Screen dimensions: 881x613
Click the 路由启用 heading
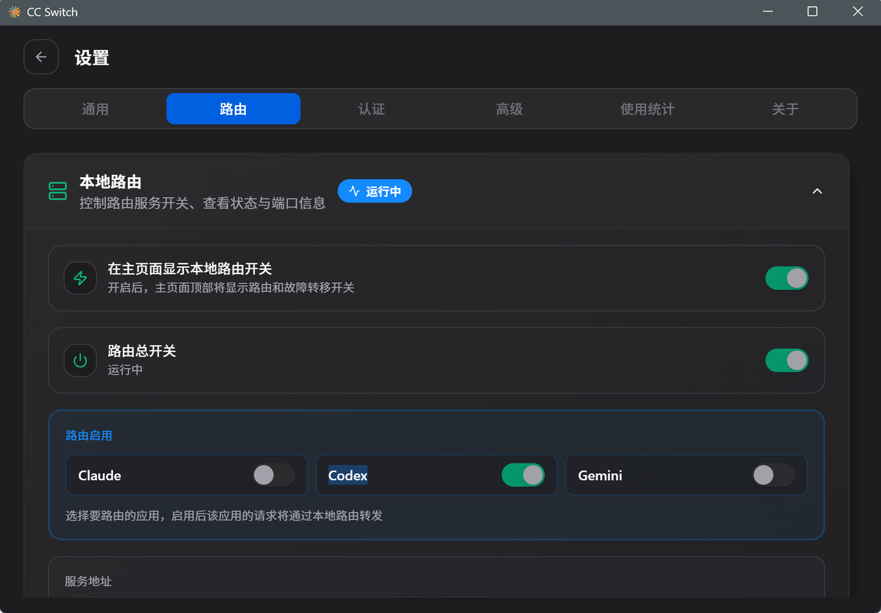pos(89,436)
